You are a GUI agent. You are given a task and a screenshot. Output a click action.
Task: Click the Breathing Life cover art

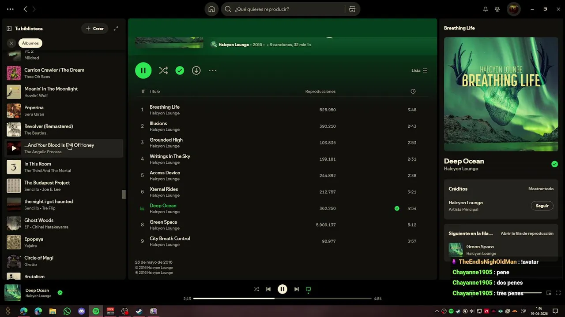click(501, 94)
